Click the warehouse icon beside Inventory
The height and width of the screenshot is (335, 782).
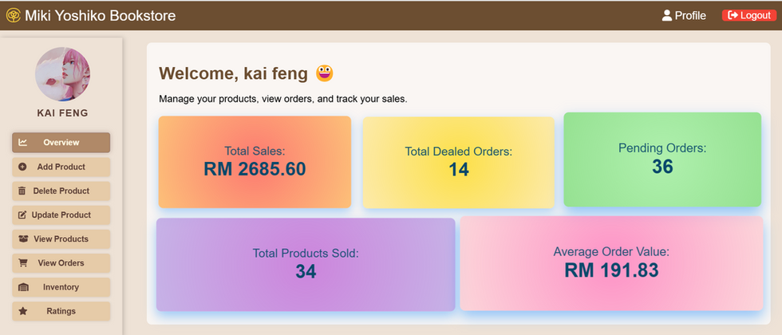[23, 287]
